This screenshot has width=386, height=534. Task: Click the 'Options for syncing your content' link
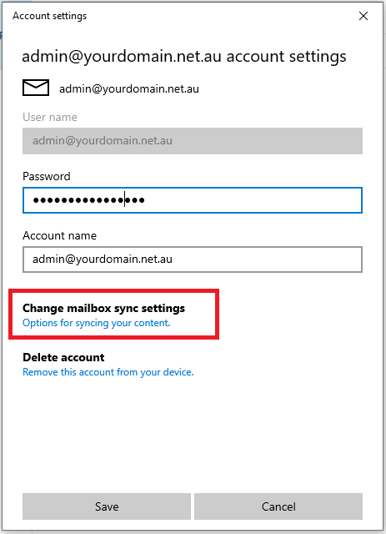click(x=97, y=323)
